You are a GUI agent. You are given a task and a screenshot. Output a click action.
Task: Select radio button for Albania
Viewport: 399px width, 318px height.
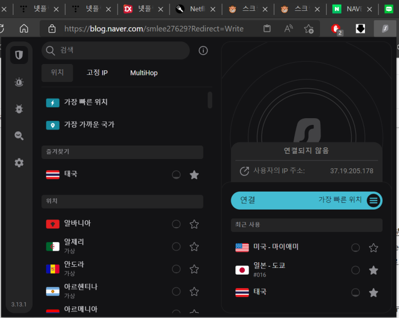click(176, 224)
